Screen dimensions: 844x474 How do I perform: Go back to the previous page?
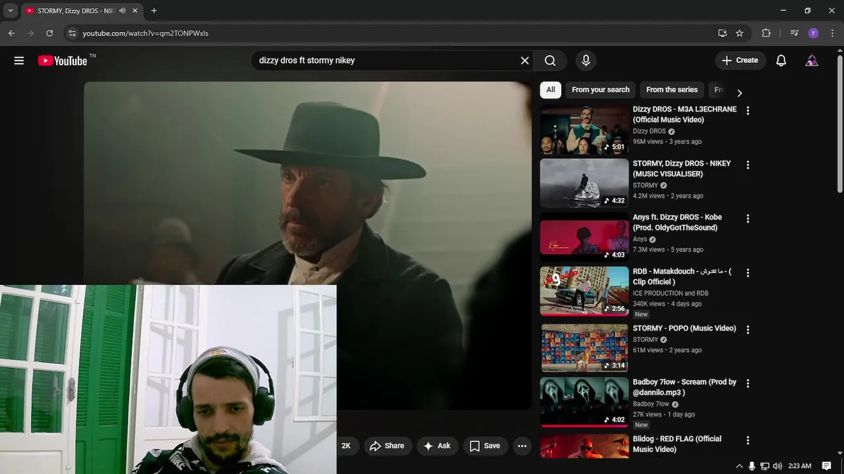tap(11, 33)
